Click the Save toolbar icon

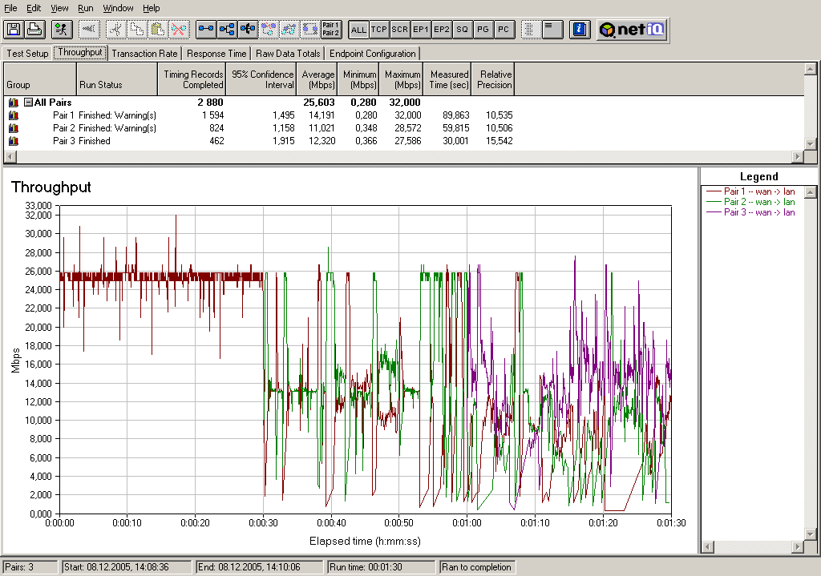point(14,30)
